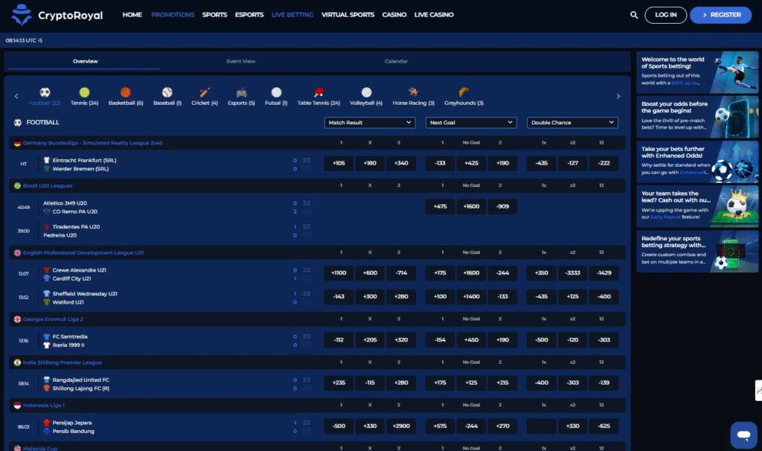Select the Futsal icon
Screen dimensions: 762x451
click(x=277, y=92)
